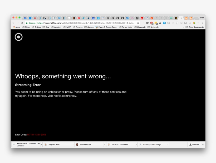Click the yellow badge extension icon
This screenshot has width=216, height=163.
pos(156,23)
